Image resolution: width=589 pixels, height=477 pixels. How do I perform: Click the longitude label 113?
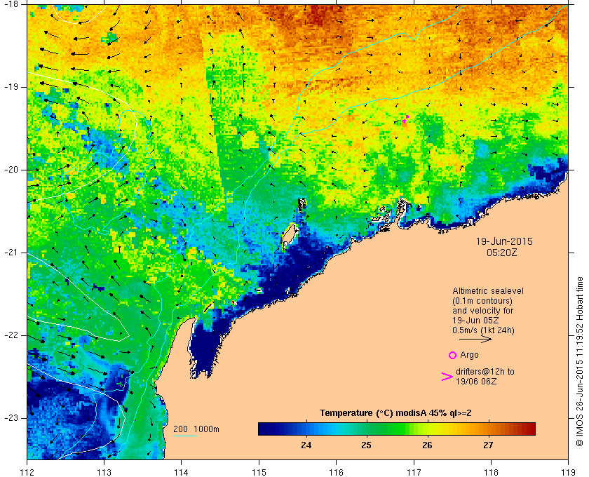pyautogui.click(x=104, y=472)
